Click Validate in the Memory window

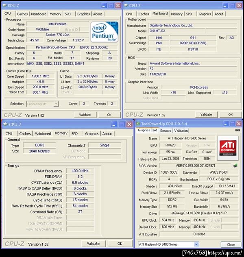93,244
